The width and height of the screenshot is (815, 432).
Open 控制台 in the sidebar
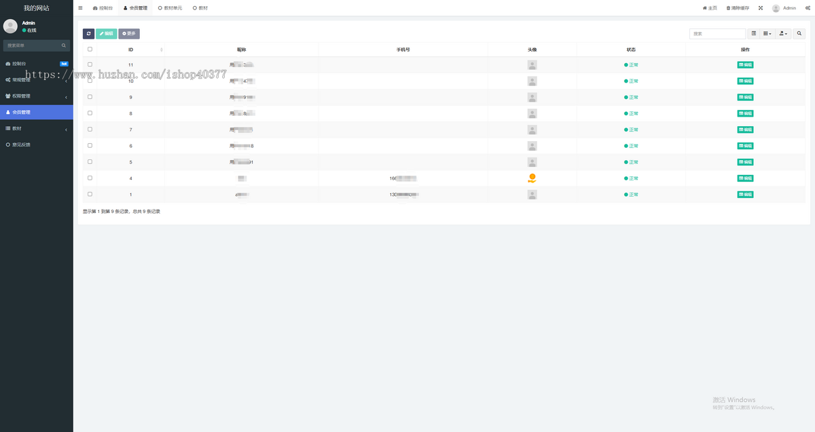coord(37,64)
